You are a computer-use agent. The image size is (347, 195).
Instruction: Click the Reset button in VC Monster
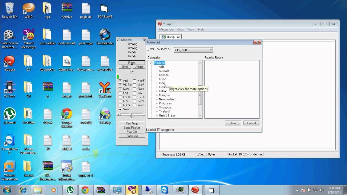tap(132, 63)
